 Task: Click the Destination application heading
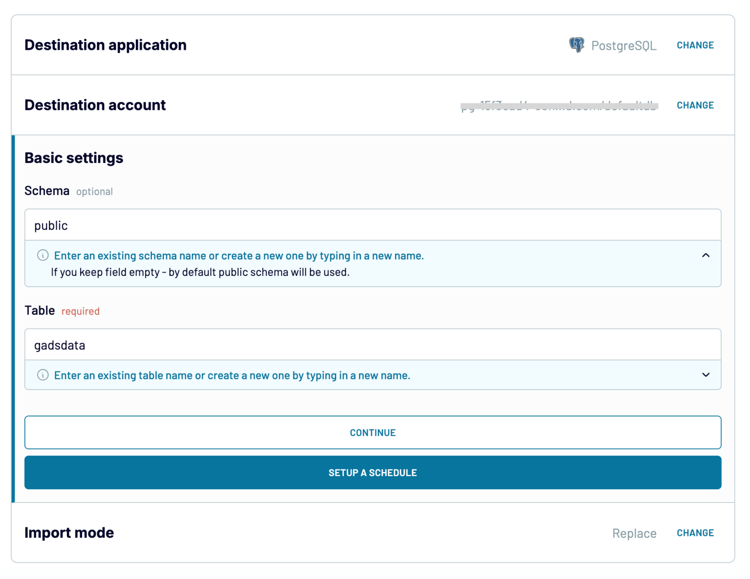tap(105, 45)
